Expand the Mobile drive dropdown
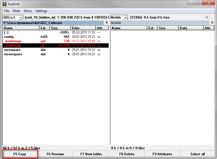Screen dimensions: 217x159 (126, 17)
